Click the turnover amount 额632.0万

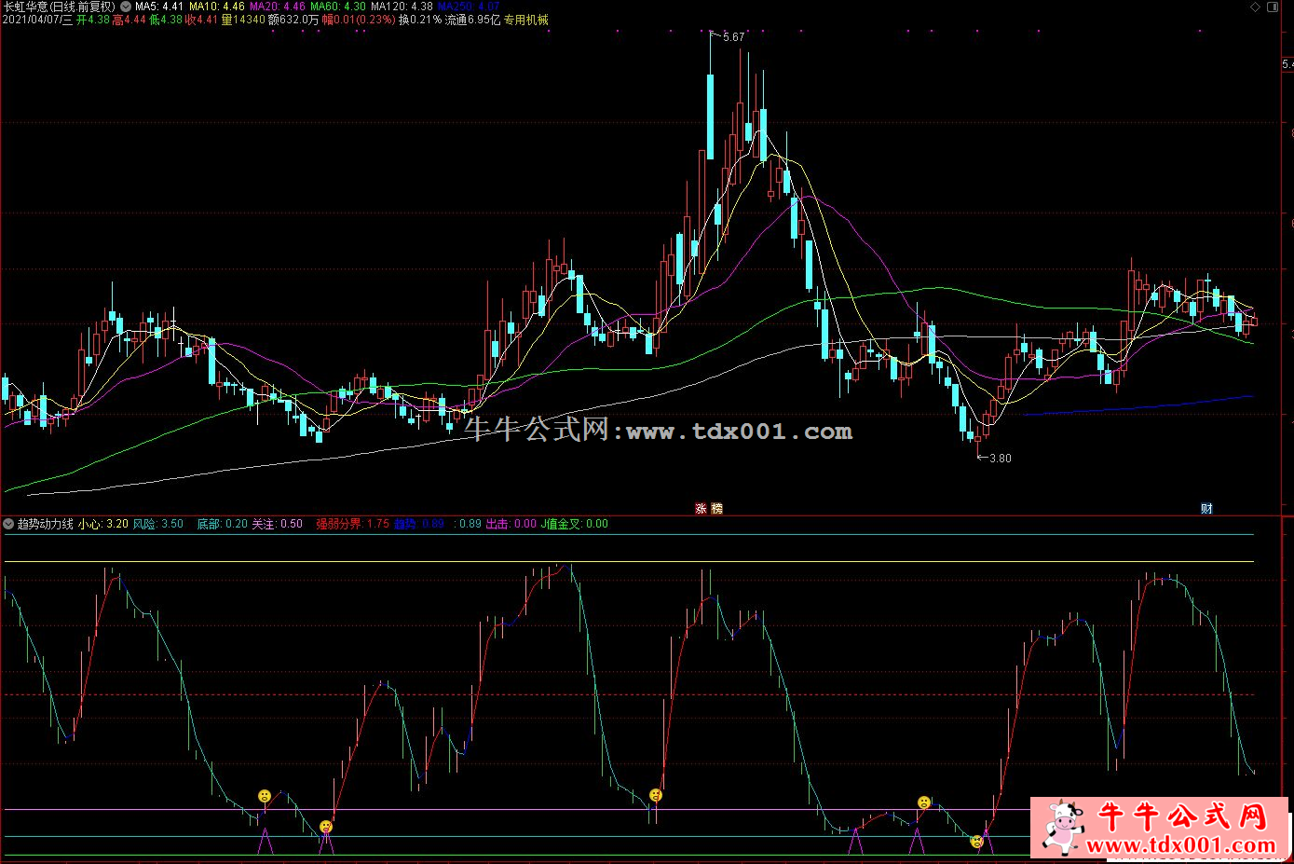pyautogui.click(x=293, y=20)
